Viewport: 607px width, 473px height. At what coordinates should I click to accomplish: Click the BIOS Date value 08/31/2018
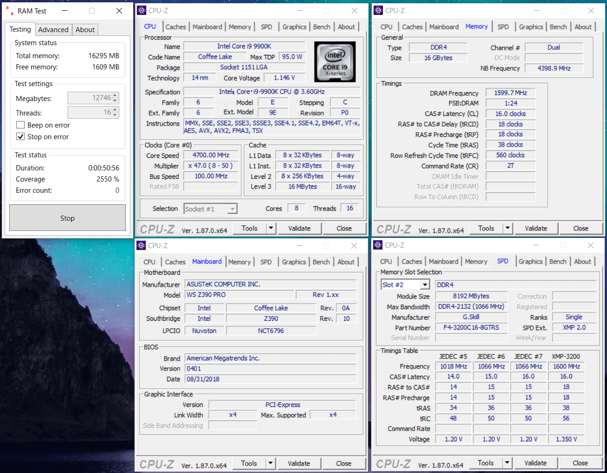271,379
